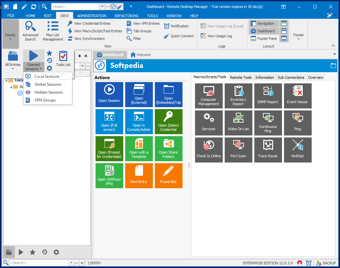Collapse the ribbon with chevron
340x268 pixels.
[333, 45]
